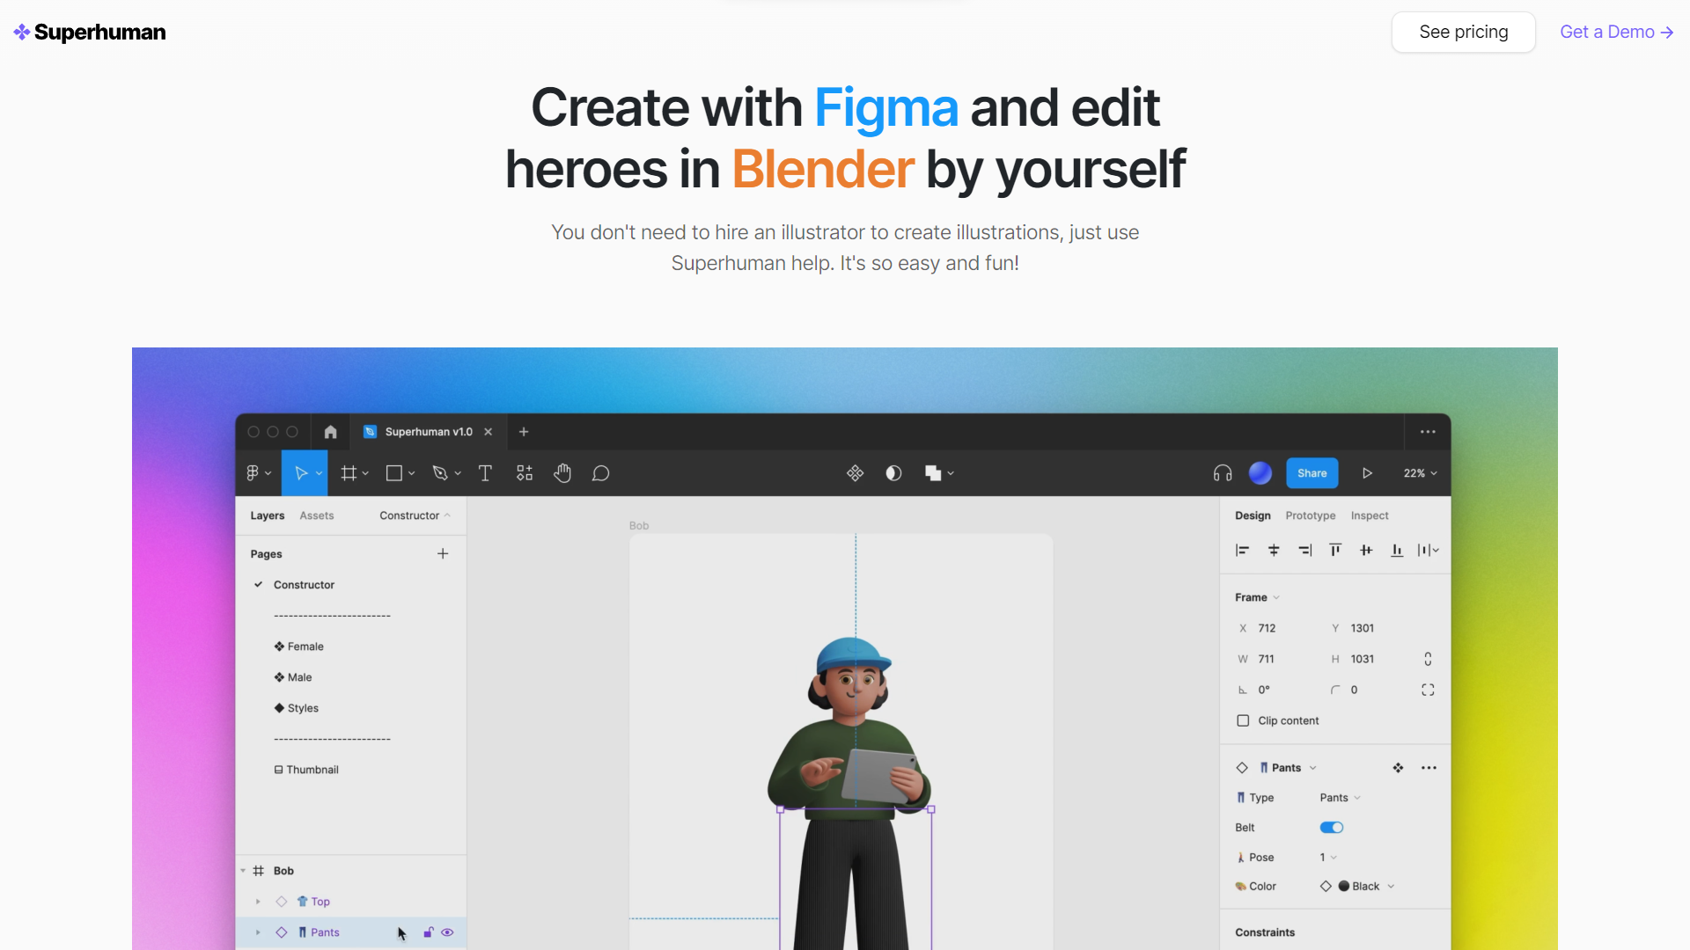The width and height of the screenshot is (1690, 950).
Task: Click the See pricing button
Action: tap(1464, 32)
